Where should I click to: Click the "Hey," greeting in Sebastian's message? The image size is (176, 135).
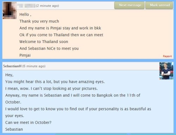tap(9, 75)
